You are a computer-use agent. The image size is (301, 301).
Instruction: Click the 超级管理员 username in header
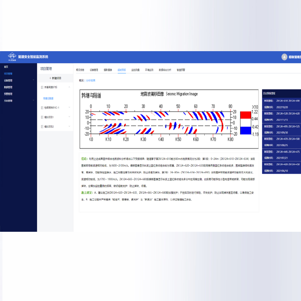(x=295, y=57)
